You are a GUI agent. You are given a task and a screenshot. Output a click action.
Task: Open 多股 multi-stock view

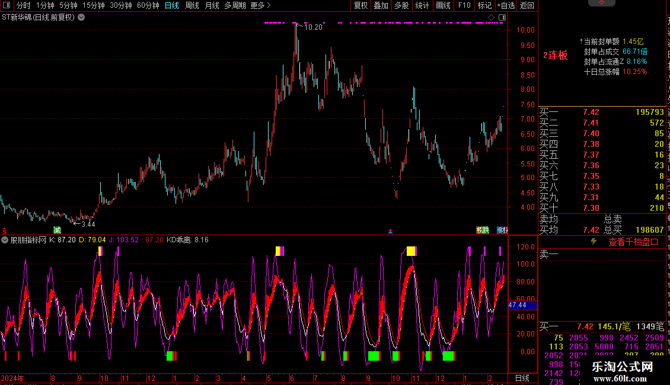click(x=401, y=5)
